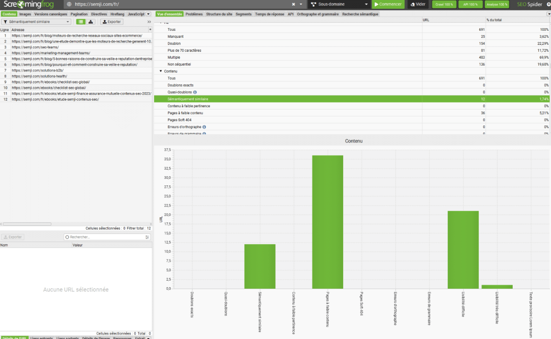The image size is (551, 339).
Task: Open the Segments tab
Action: tap(243, 14)
